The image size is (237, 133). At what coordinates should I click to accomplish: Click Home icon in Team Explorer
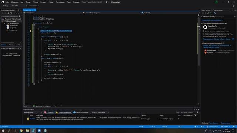pos(208,13)
